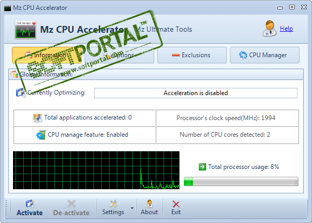Click the green arrow processor usage icon
This screenshot has height=223, width=312.
(x=202, y=167)
